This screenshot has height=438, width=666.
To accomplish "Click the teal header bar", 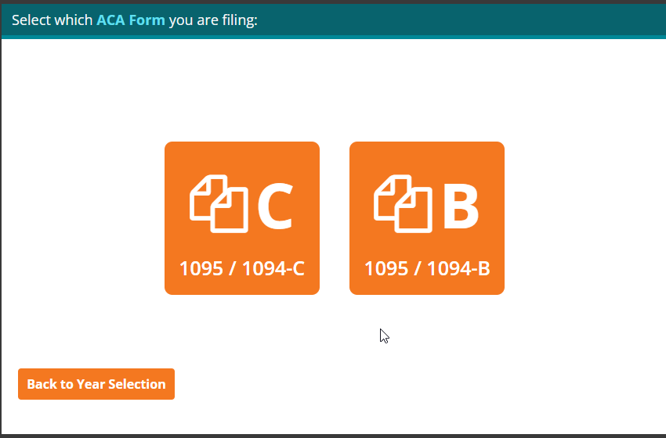I will 470,20.
